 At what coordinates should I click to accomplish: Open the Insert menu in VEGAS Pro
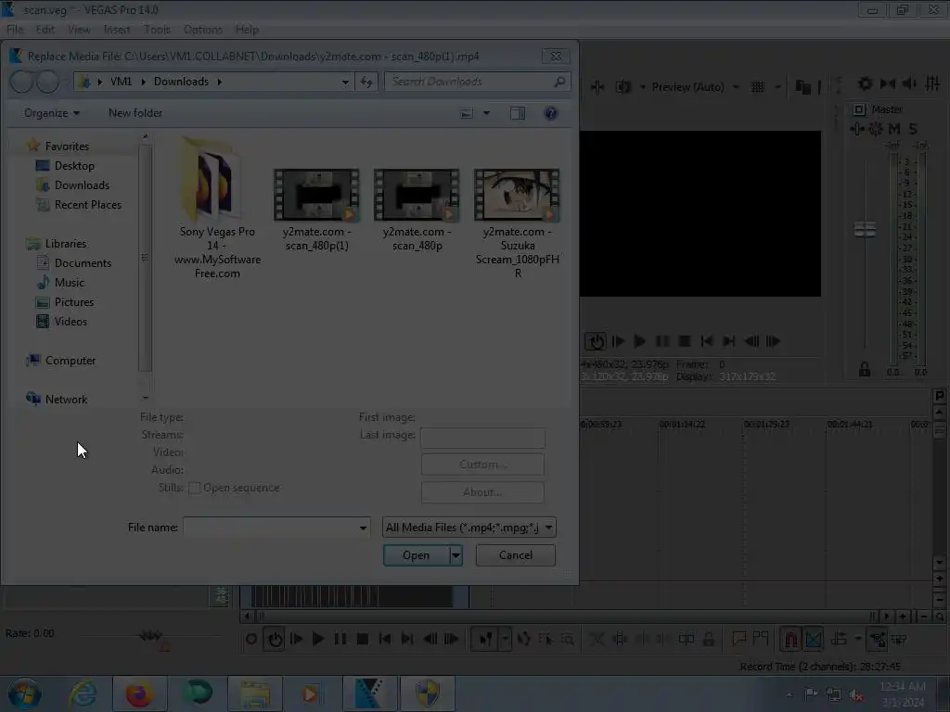click(116, 29)
